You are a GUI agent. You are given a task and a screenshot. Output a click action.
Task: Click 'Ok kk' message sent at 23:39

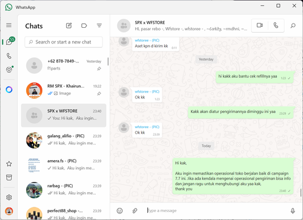point(147,130)
